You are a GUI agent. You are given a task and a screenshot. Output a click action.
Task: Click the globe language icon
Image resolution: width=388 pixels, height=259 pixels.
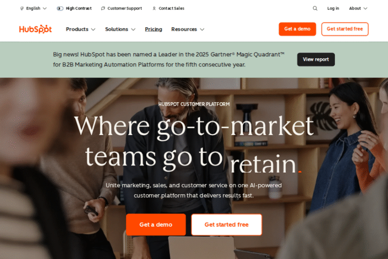point(22,9)
